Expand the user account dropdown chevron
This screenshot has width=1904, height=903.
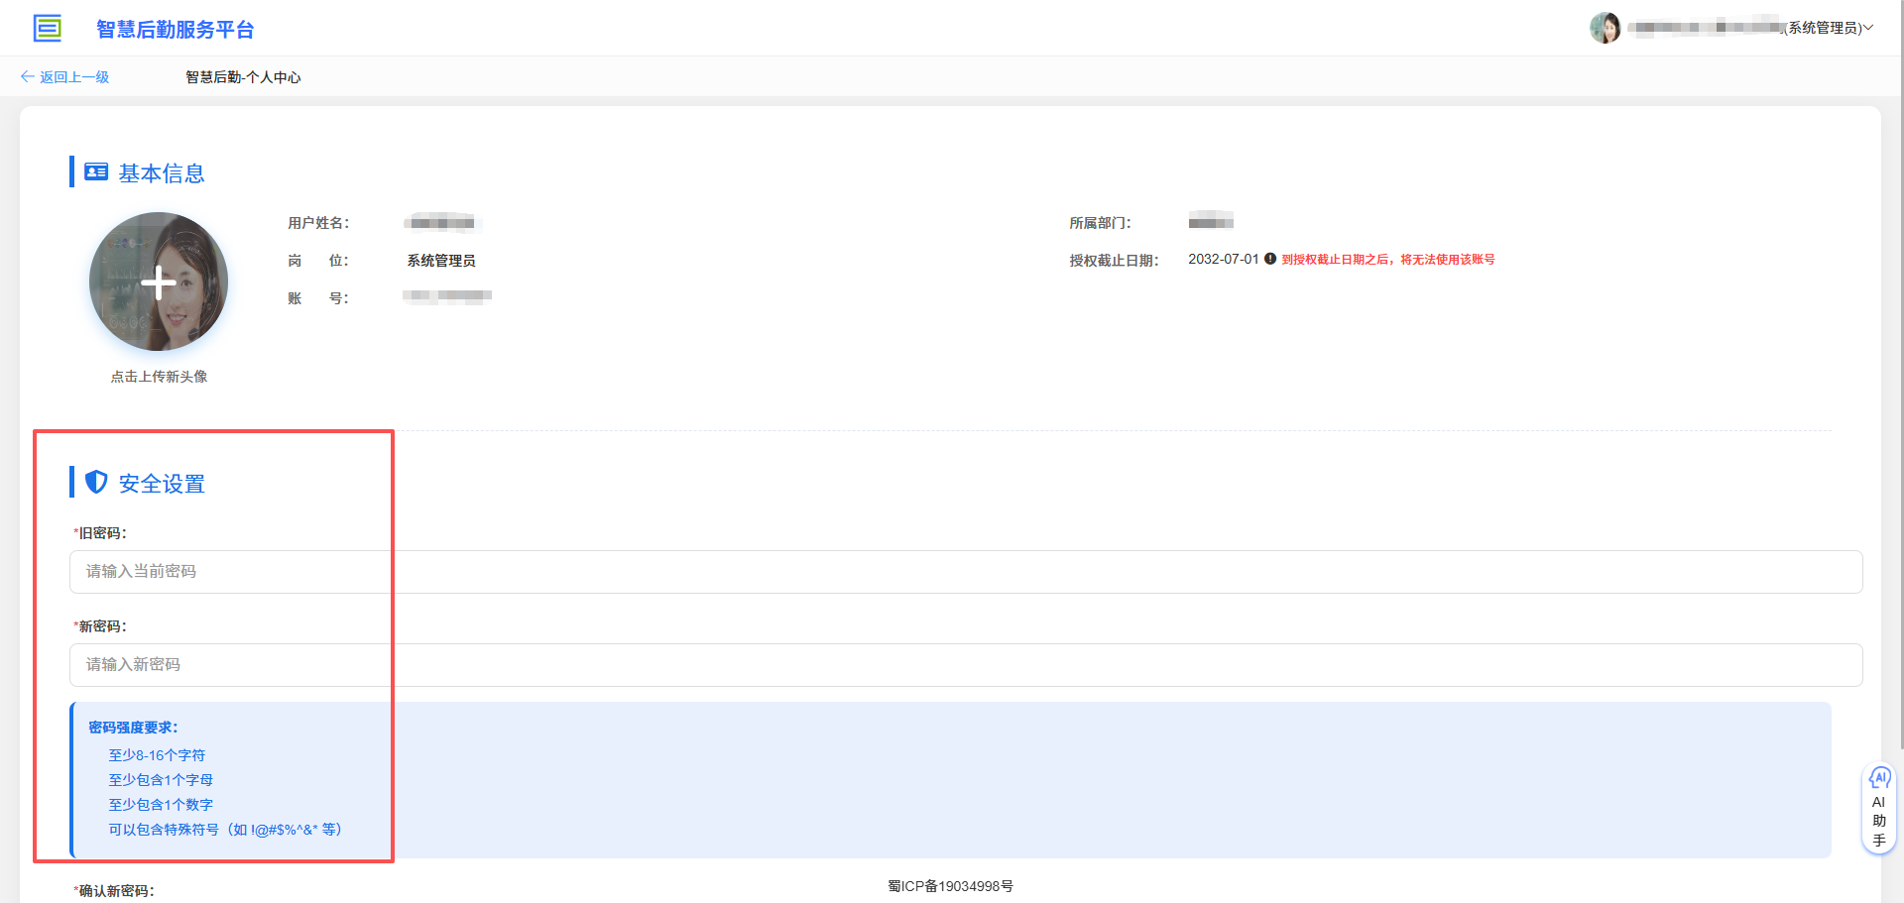(1868, 28)
